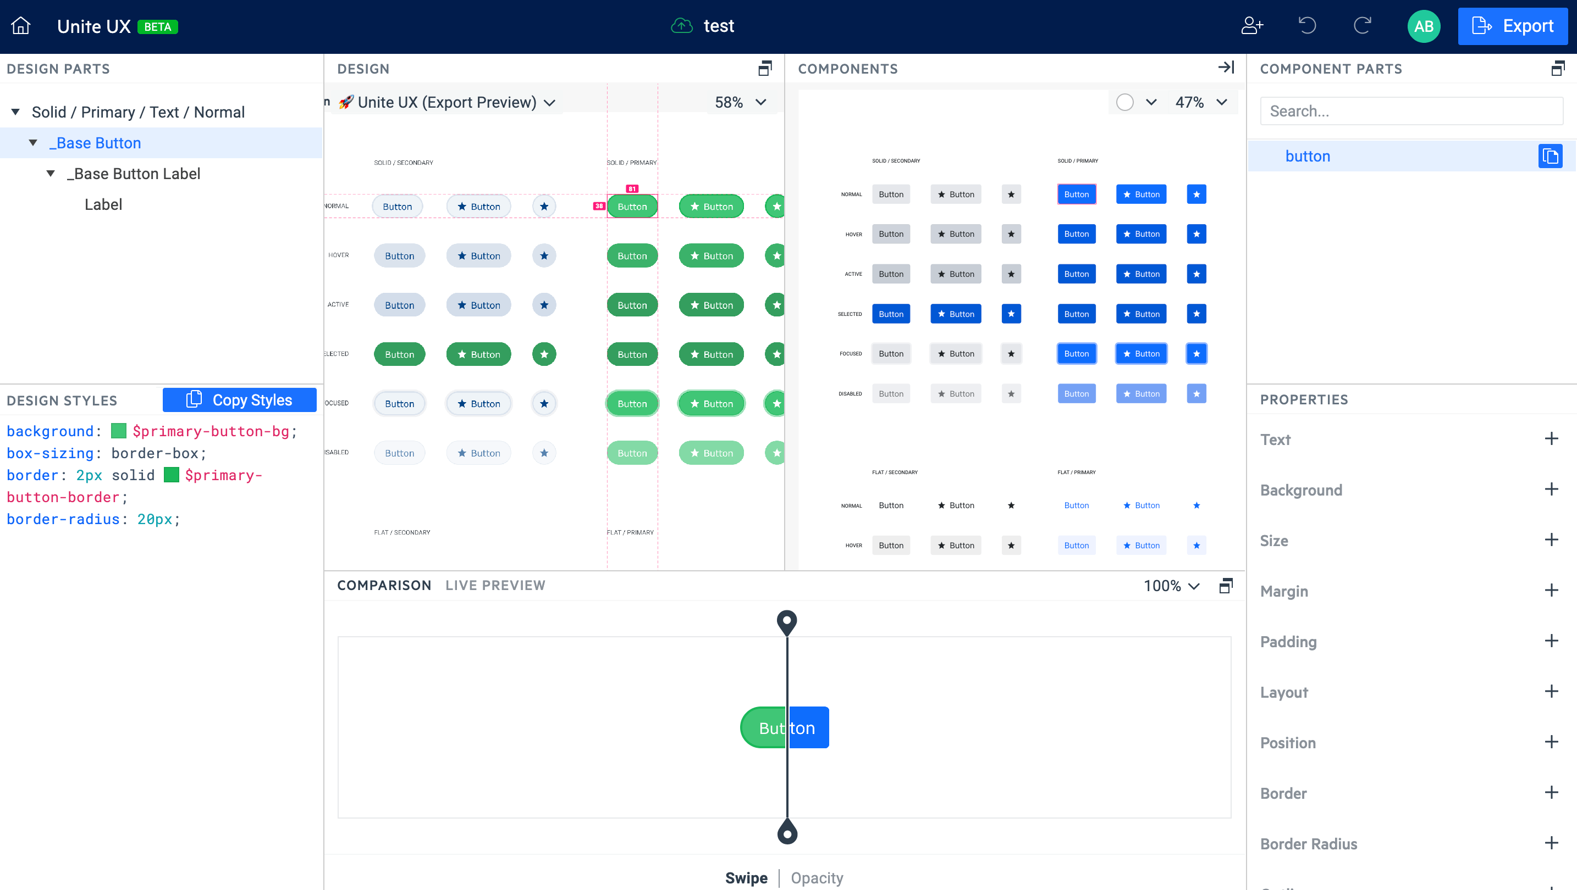Add a Background property
This screenshot has height=890, width=1577.
coord(1551,489)
